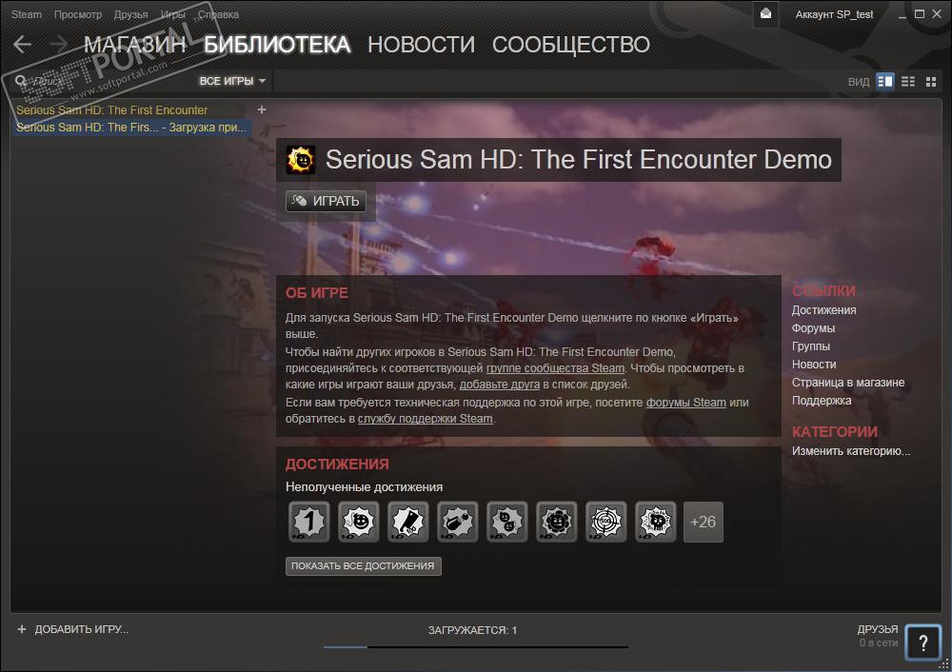Click the search magnifier icon
The image size is (952, 672).
(21, 81)
